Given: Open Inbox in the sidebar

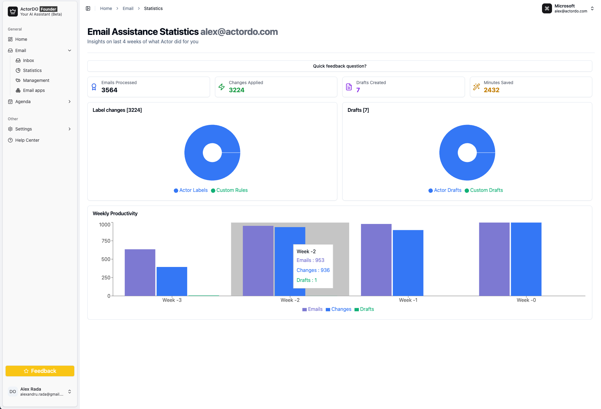Looking at the screenshot, I should click(x=28, y=60).
